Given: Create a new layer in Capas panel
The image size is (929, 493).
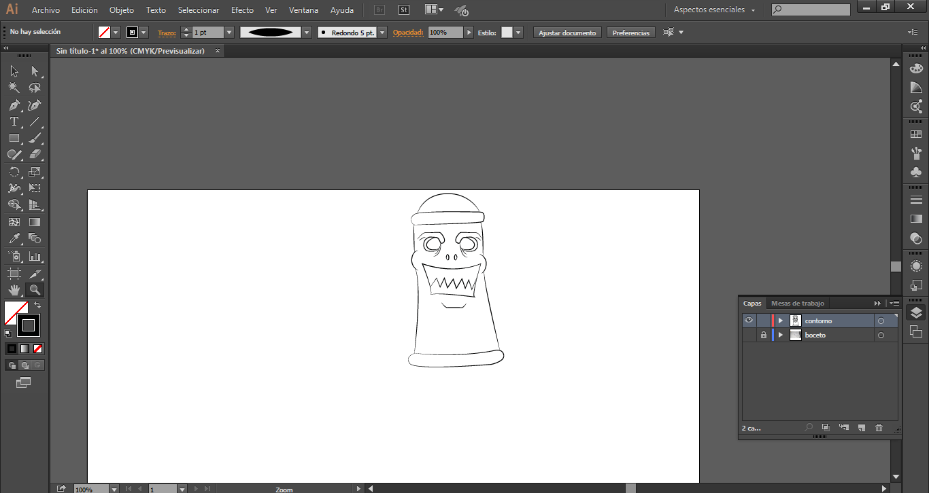Looking at the screenshot, I should pos(861,428).
